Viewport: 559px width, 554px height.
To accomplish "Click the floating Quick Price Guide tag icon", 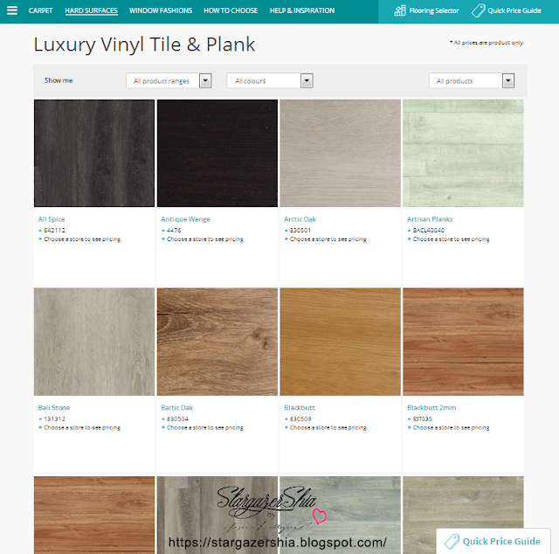I will point(452,541).
